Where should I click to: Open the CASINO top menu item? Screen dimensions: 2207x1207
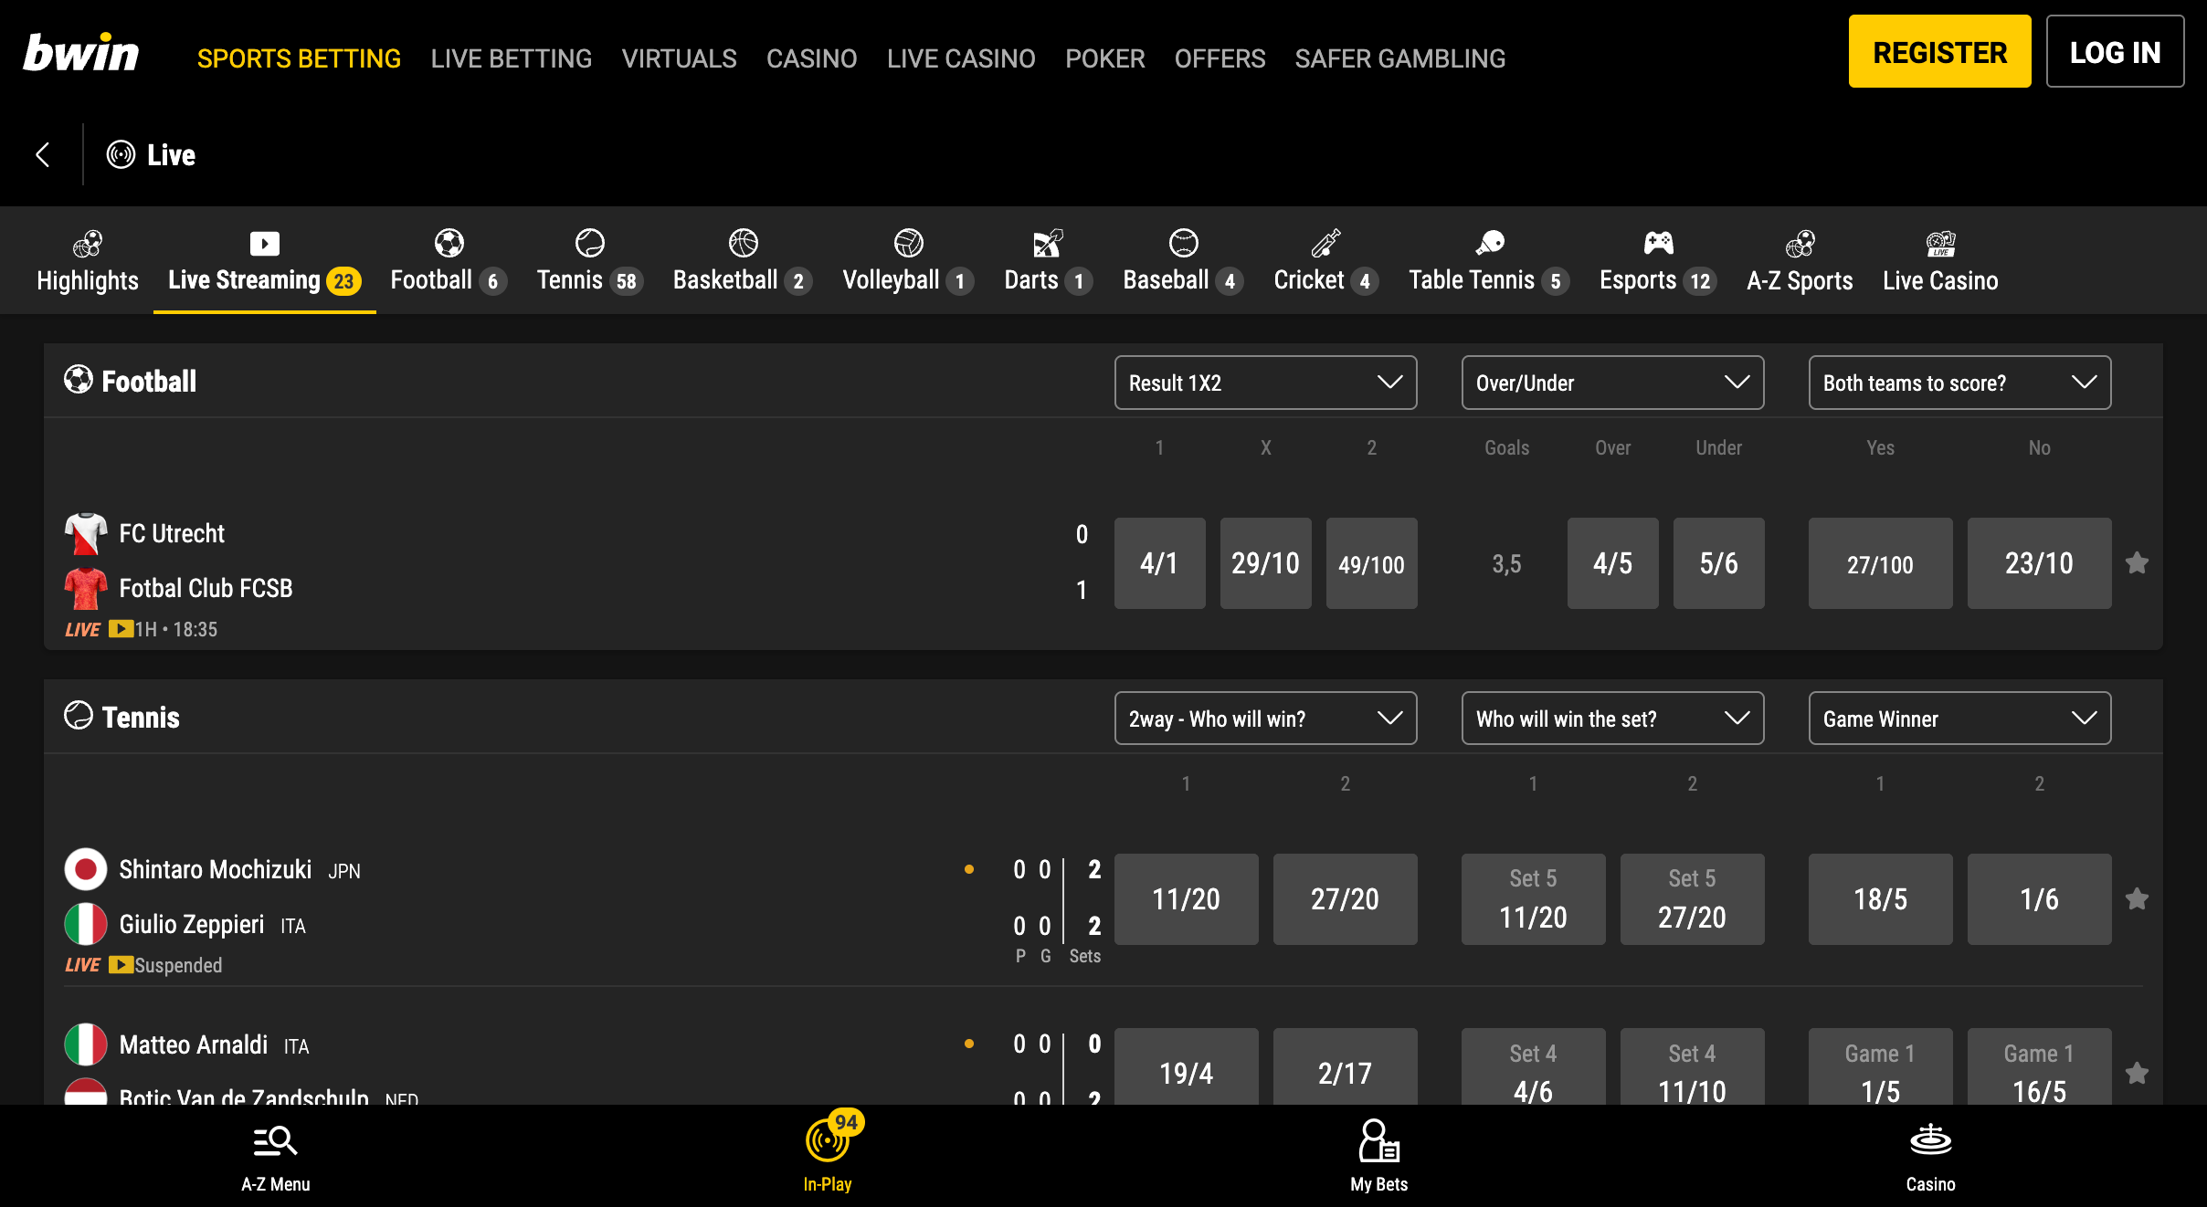point(812,58)
